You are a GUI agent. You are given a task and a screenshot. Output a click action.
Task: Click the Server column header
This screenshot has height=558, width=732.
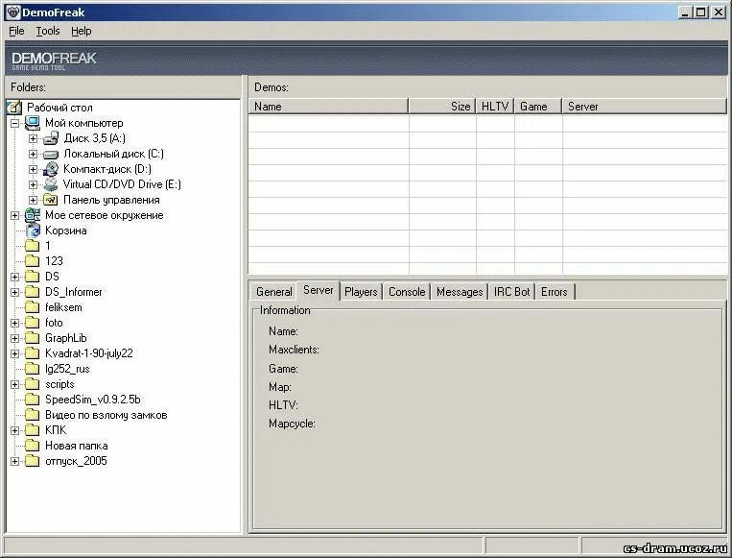(645, 107)
